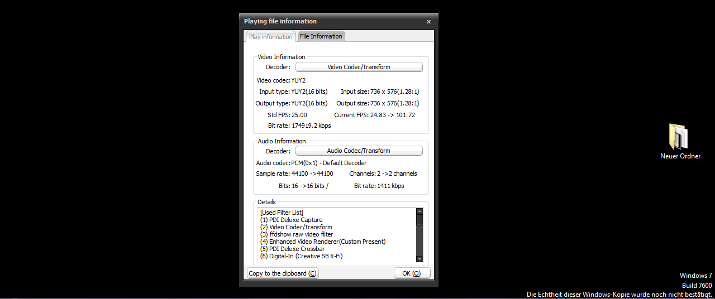
Task: Select the ffdshow raw video filter entry
Action: click(296, 234)
